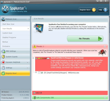The image size is (110, 101).
Task: Click the green play arrow on Fix Threats
Action: pyautogui.click(x=100, y=39)
